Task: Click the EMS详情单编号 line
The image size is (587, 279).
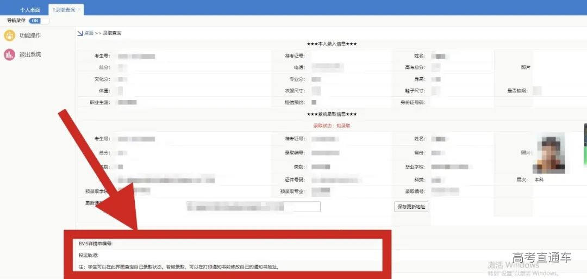Action: click(x=96, y=244)
